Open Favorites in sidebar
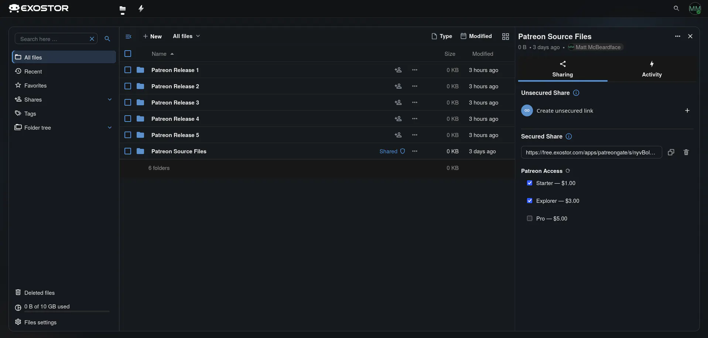This screenshot has height=338, width=708. 64,85
